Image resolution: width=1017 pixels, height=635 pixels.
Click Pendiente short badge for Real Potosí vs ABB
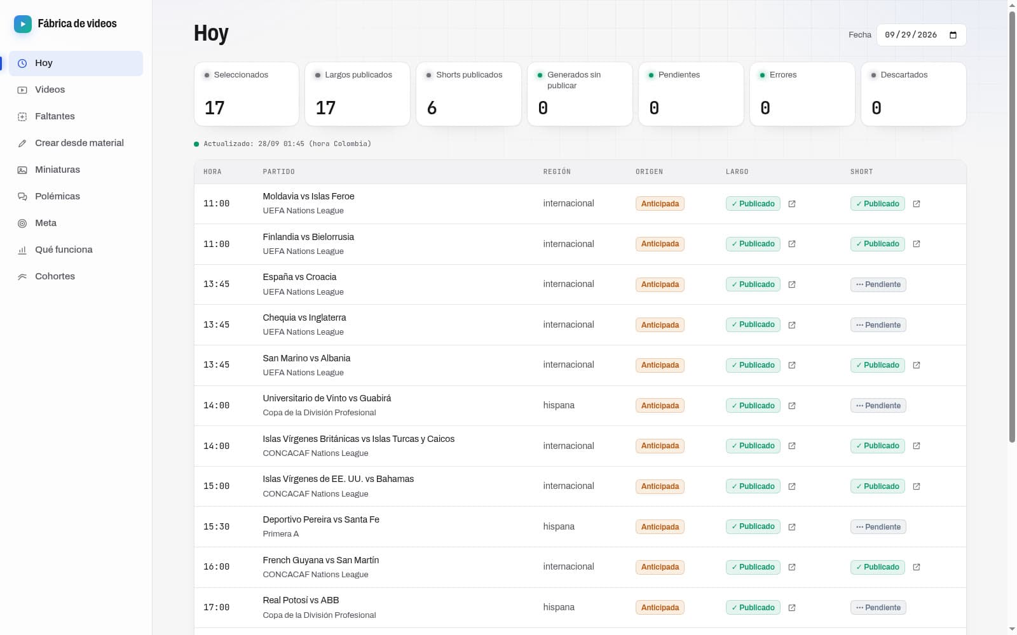[x=878, y=608]
